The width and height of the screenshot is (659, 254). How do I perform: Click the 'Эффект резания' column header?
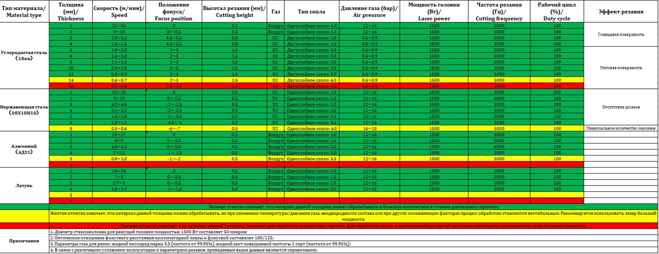click(x=621, y=11)
